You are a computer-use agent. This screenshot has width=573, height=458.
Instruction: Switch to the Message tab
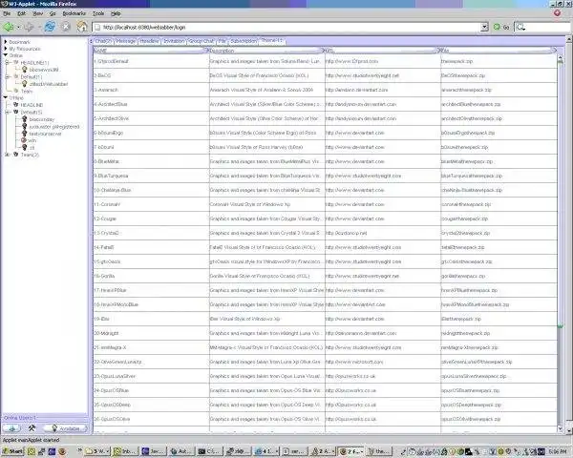click(x=126, y=41)
